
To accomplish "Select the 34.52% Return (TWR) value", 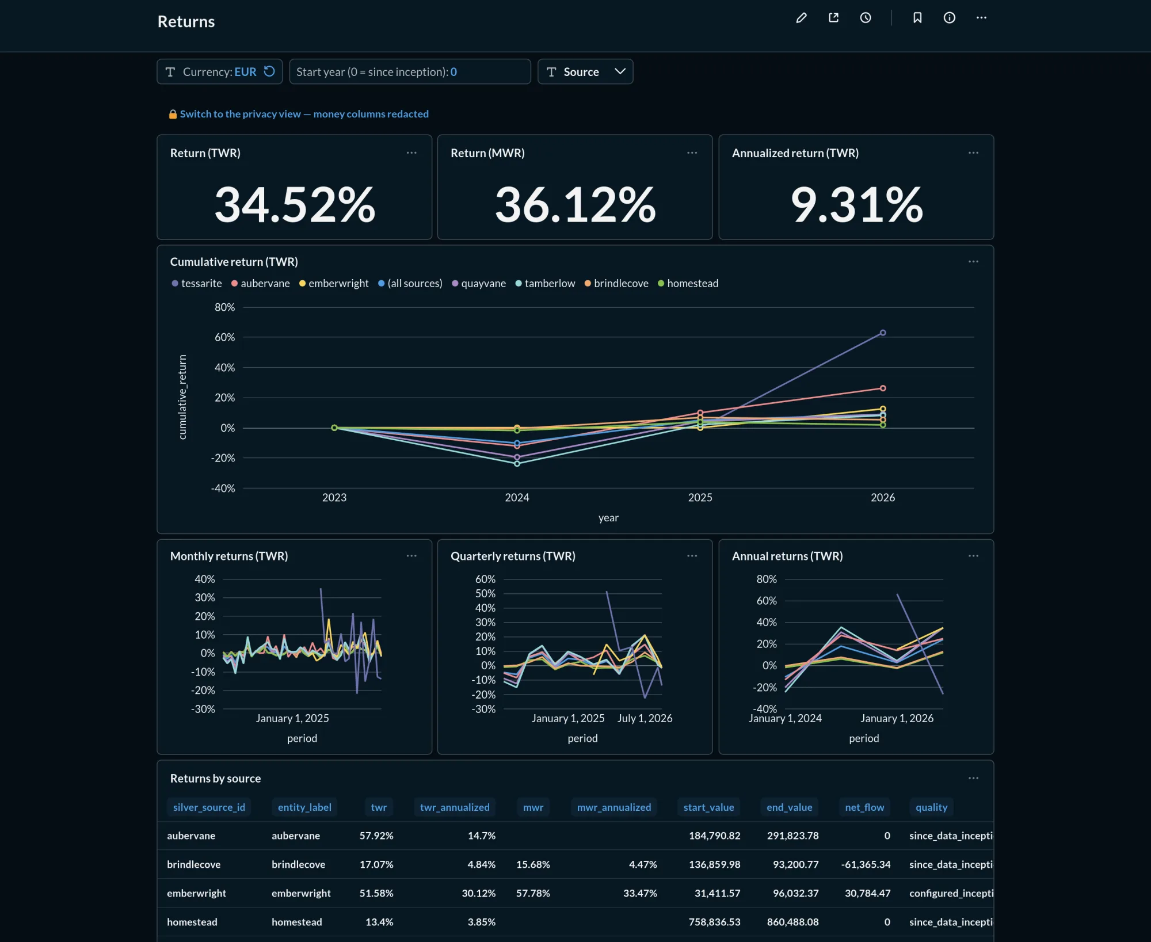I will tap(295, 204).
